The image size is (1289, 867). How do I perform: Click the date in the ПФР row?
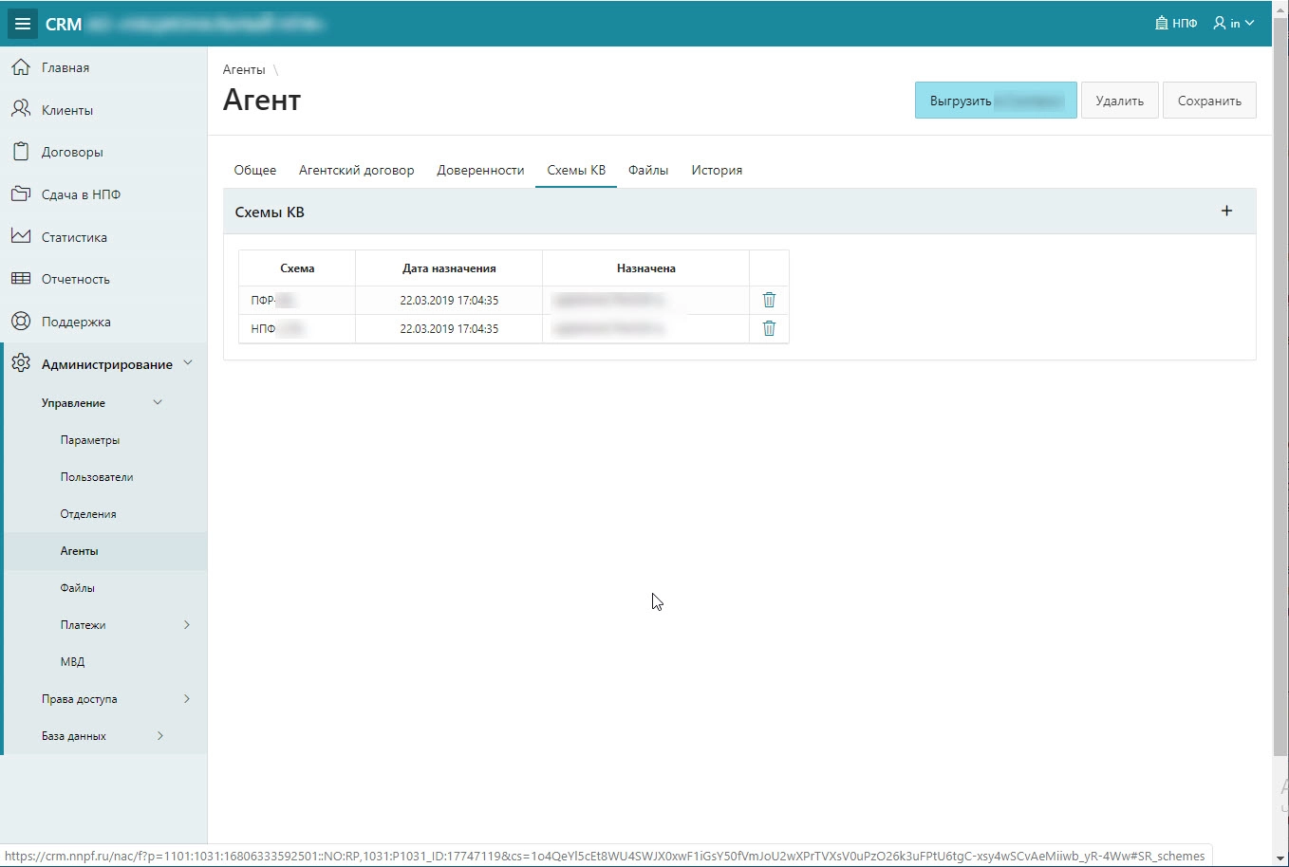point(449,300)
